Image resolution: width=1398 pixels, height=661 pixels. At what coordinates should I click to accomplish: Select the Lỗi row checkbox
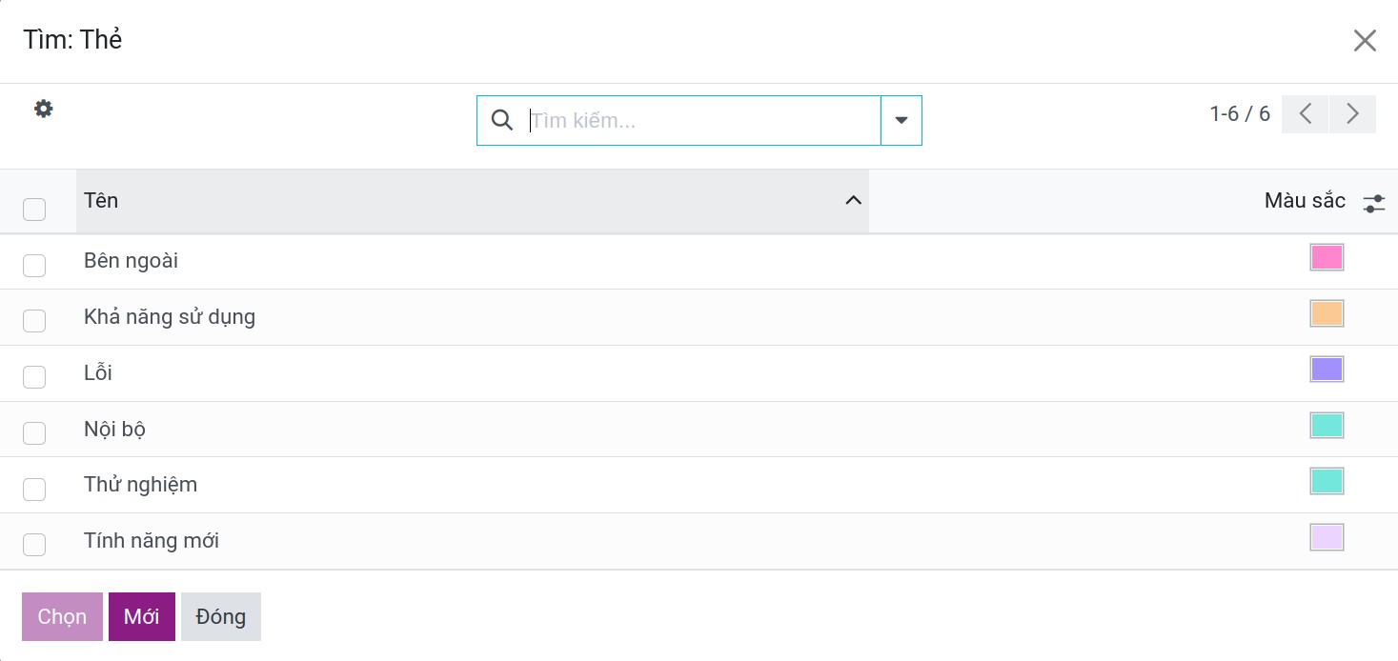pyautogui.click(x=34, y=377)
